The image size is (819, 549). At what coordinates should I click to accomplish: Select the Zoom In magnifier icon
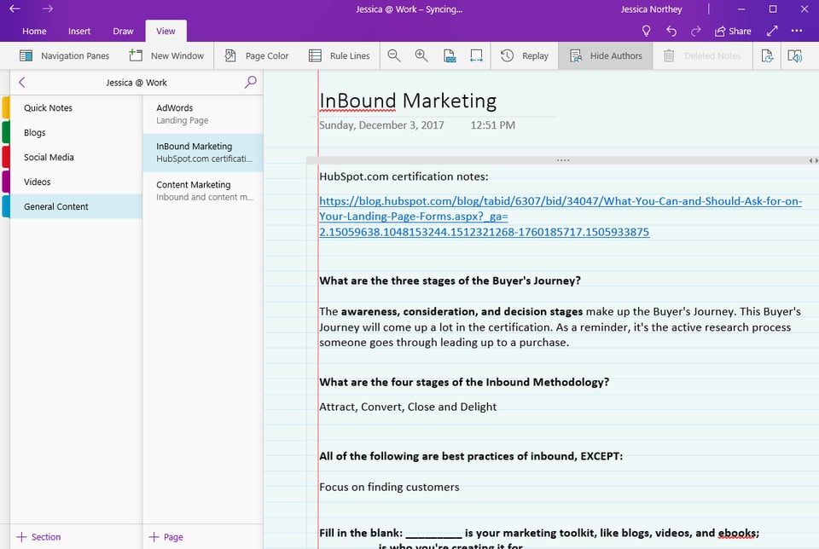point(421,55)
